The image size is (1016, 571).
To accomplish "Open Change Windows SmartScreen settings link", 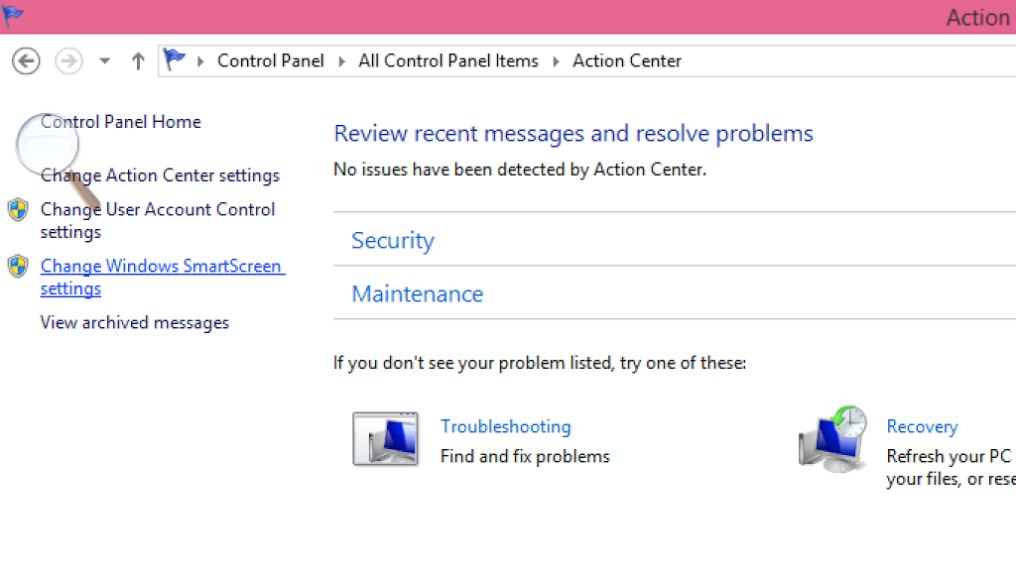I will pyautogui.click(x=161, y=267).
